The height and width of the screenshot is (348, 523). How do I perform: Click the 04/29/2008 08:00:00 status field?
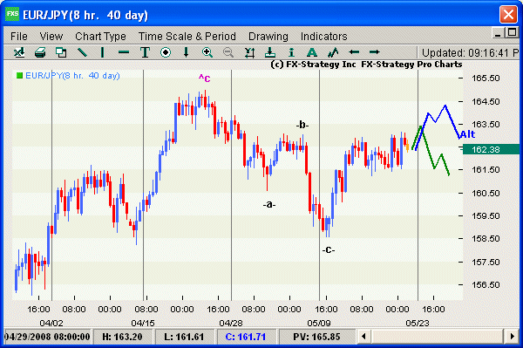(x=47, y=337)
